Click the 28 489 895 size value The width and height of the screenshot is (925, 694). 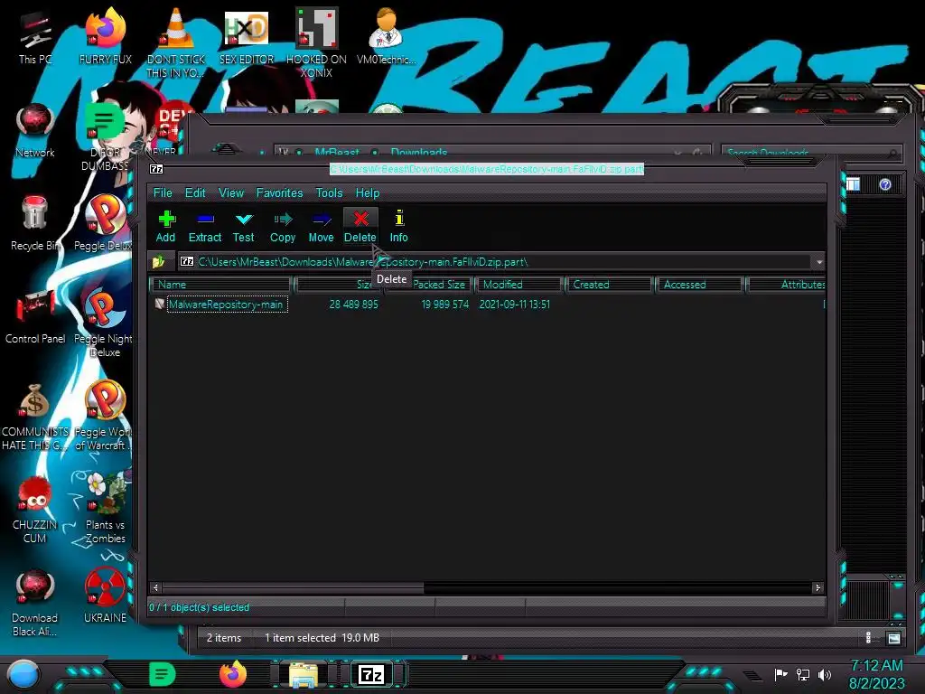353,305
